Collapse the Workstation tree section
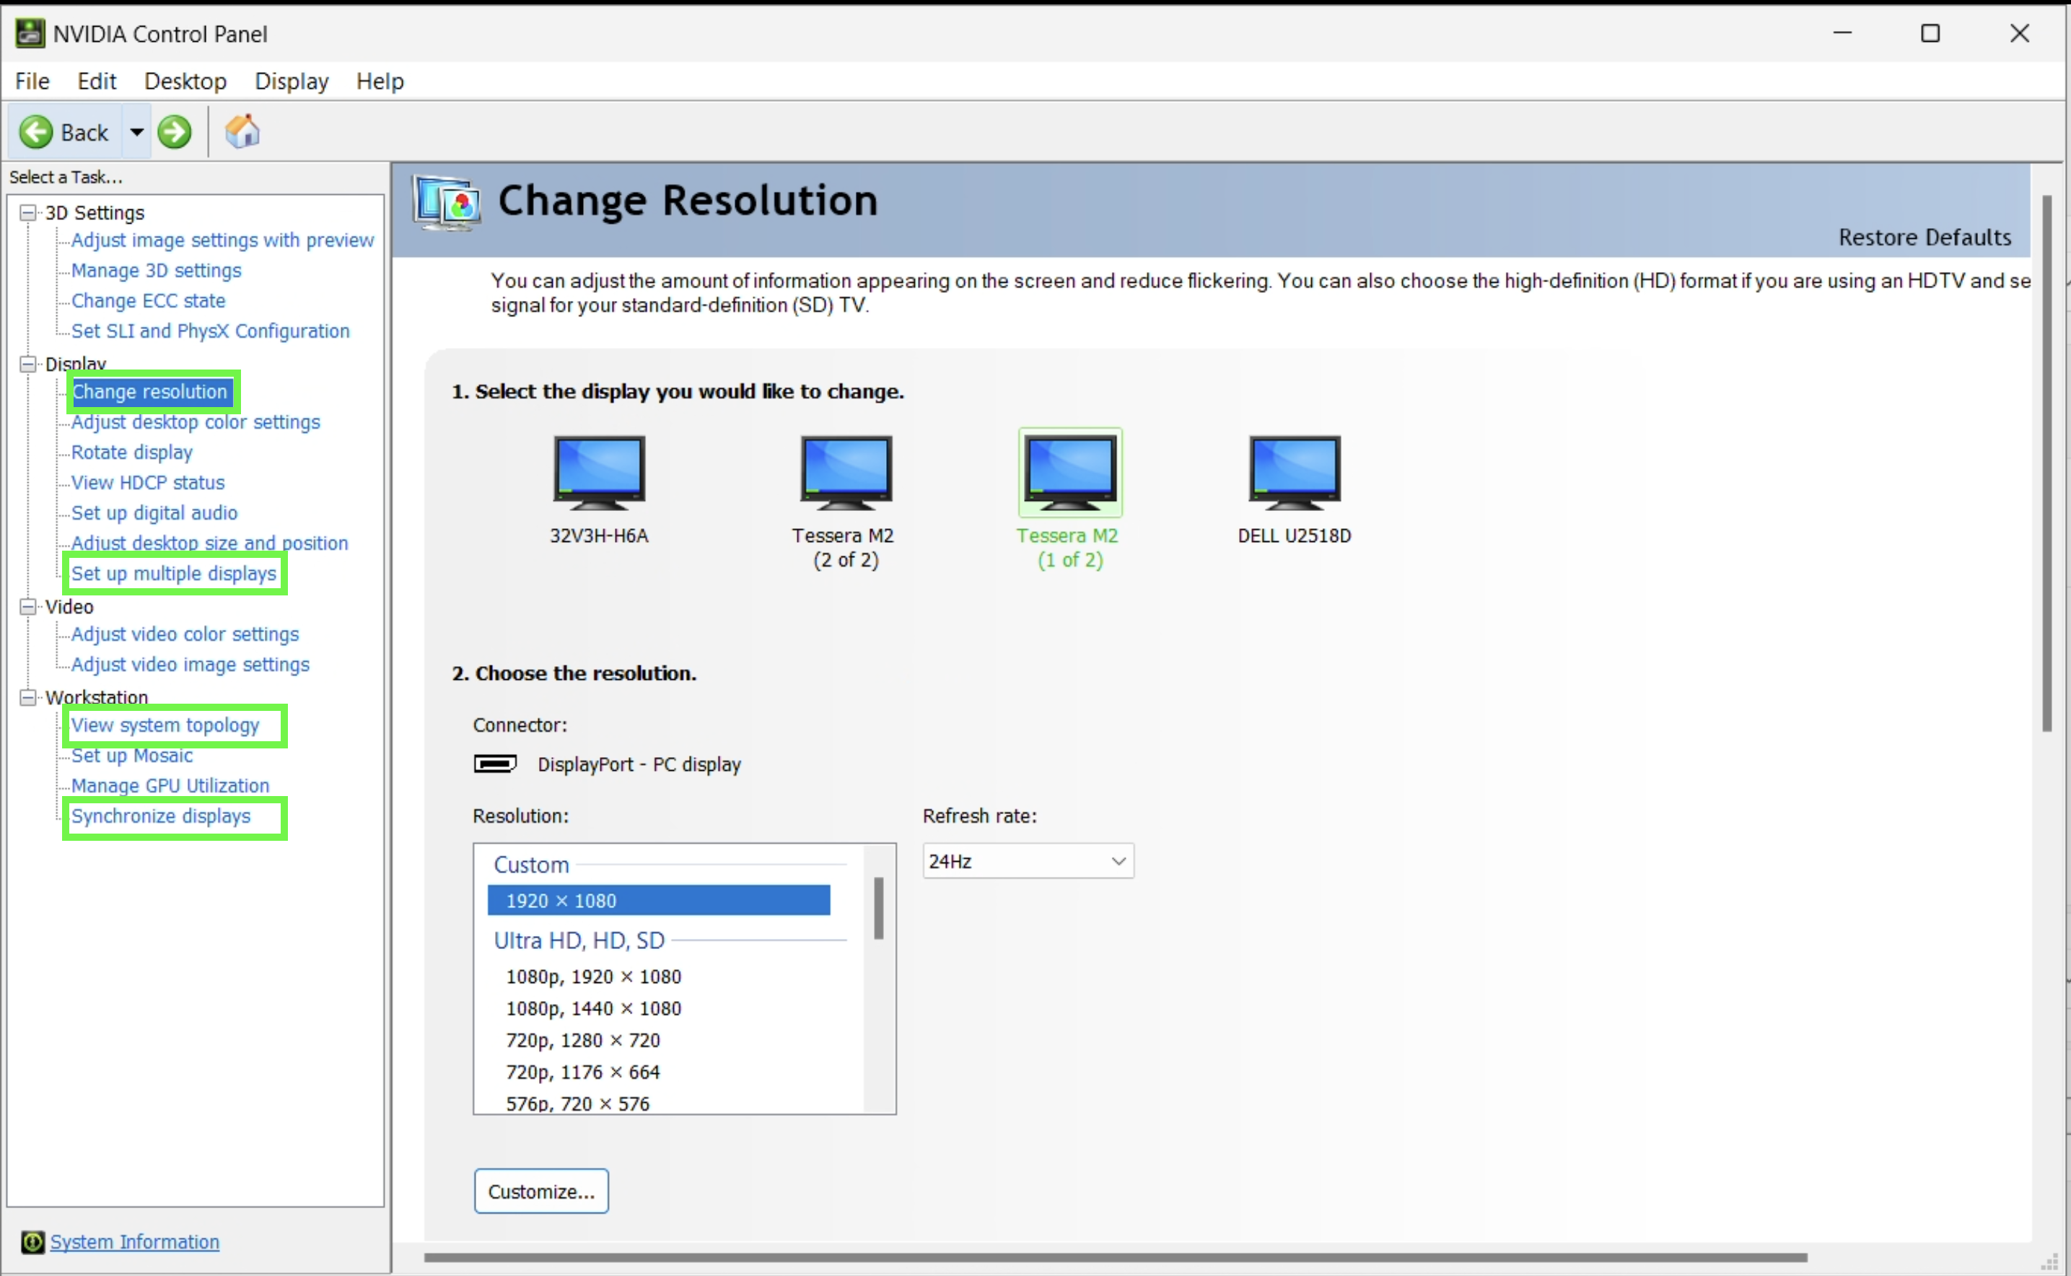Viewport: 2071px width, 1276px height. [28, 698]
